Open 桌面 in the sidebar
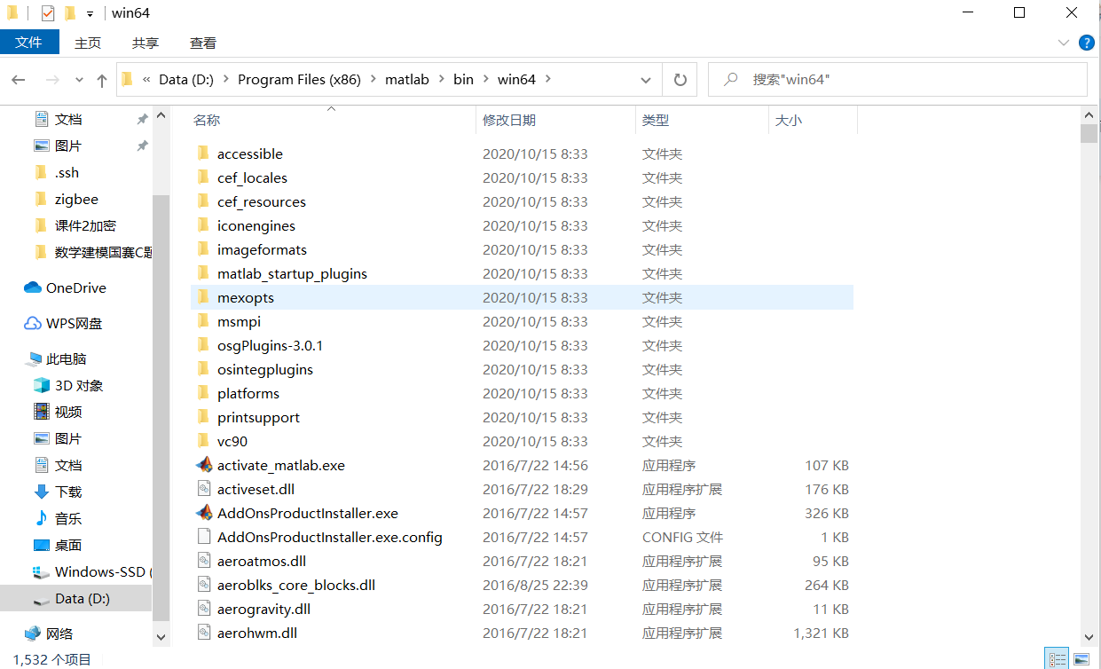The width and height of the screenshot is (1101, 669). (x=58, y=545)
